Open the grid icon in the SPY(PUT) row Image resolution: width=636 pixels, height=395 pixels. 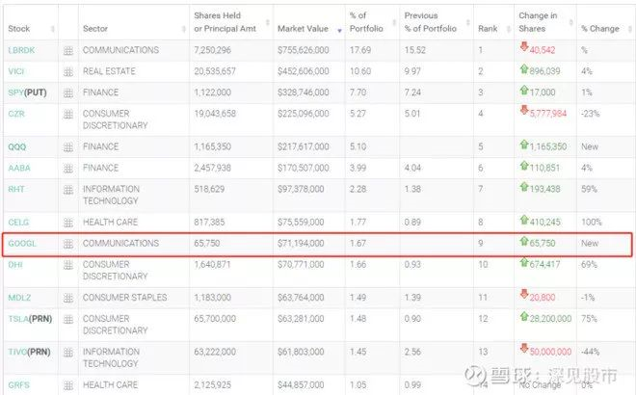coord(68,92)
